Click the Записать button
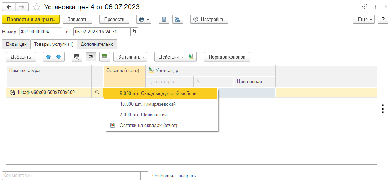 (77, 19)
